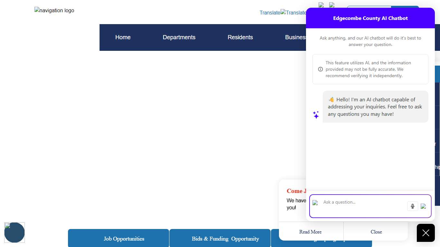
Task: Click the Translate link
Action: 270,13
